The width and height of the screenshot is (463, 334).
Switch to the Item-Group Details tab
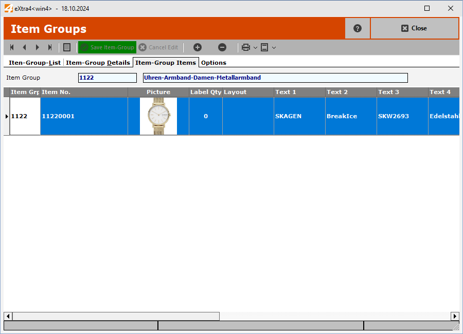(98, 63)
